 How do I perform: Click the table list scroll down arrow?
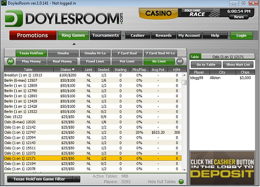[x=184, y=170]
